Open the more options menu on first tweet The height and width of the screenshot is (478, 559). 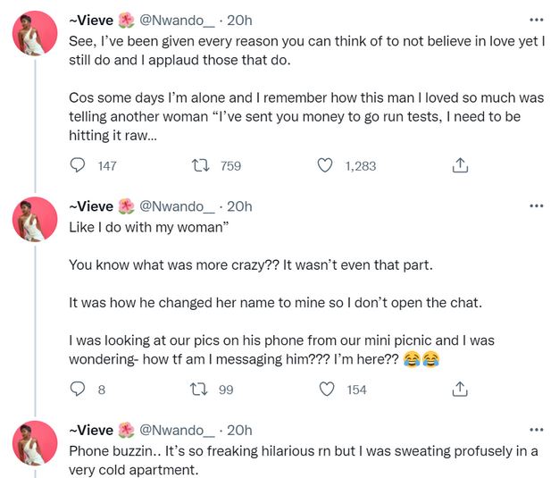(x=536, y=19)
